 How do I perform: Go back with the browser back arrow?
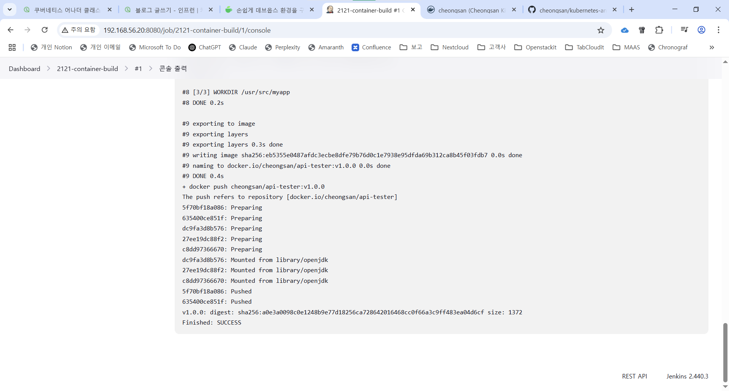click(x=11, y=30)
